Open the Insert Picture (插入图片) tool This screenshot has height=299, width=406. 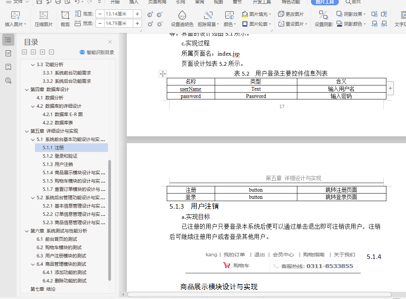coord(15,19)
